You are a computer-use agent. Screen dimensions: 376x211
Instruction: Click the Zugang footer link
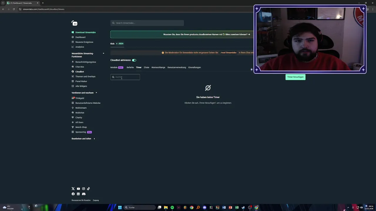96,200
